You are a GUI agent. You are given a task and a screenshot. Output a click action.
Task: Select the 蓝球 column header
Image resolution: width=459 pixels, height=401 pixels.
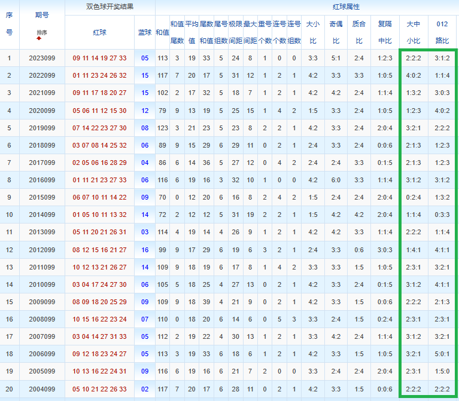[145, 32]
